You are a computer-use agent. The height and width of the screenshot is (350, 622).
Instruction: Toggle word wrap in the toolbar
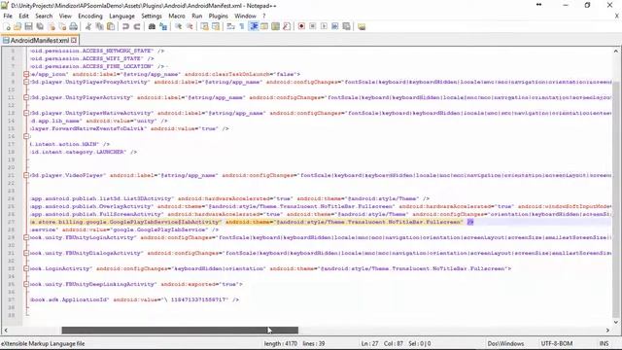(x=230, y=26)
